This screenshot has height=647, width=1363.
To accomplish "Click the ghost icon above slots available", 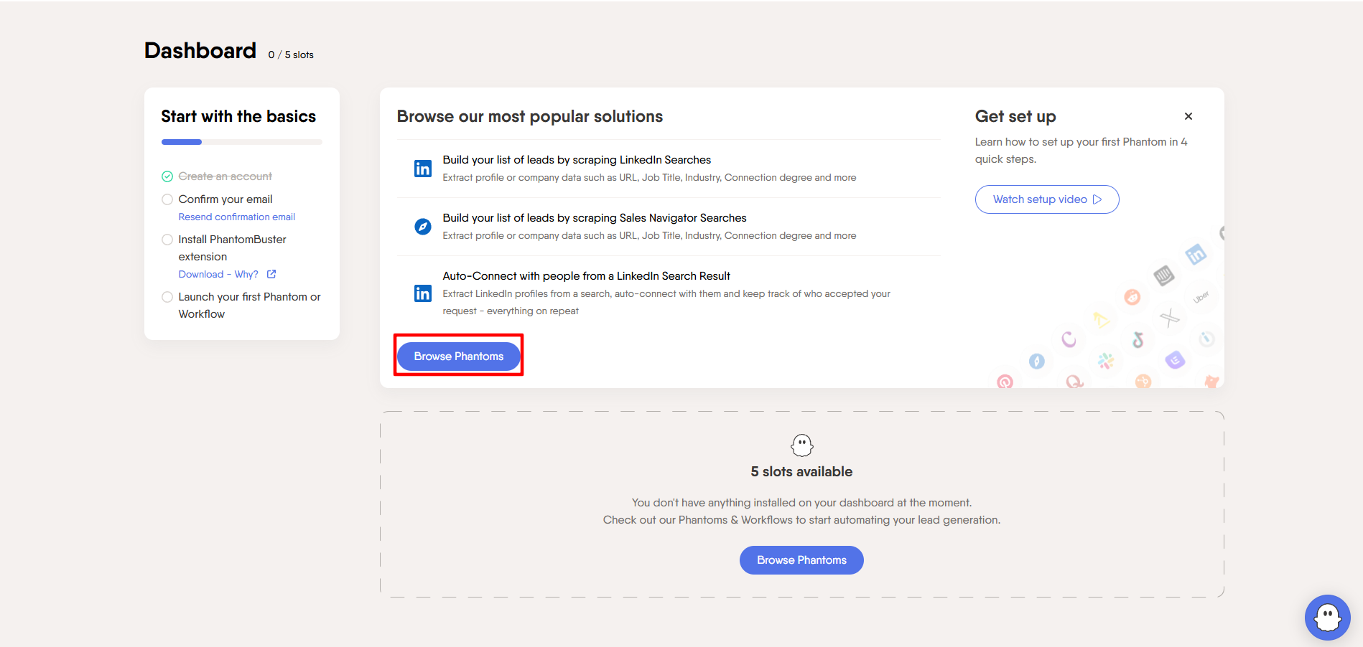I will tap(801, 445).
